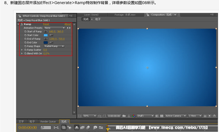Open Composition Mini-Flowchart icon
Image resolution: width=219 pixels, height=132 pixels.
56,128
